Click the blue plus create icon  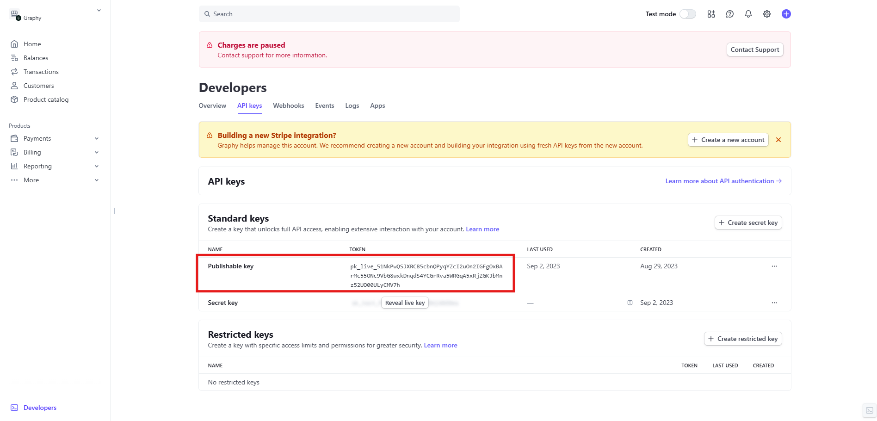(x=786, y=14)
